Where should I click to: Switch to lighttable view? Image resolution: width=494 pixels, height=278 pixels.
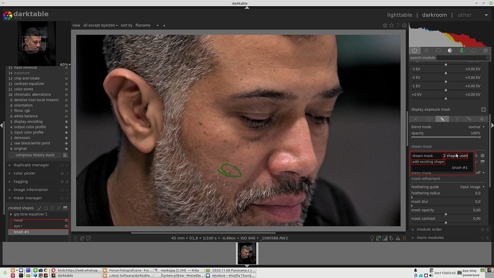pos(399,15)
